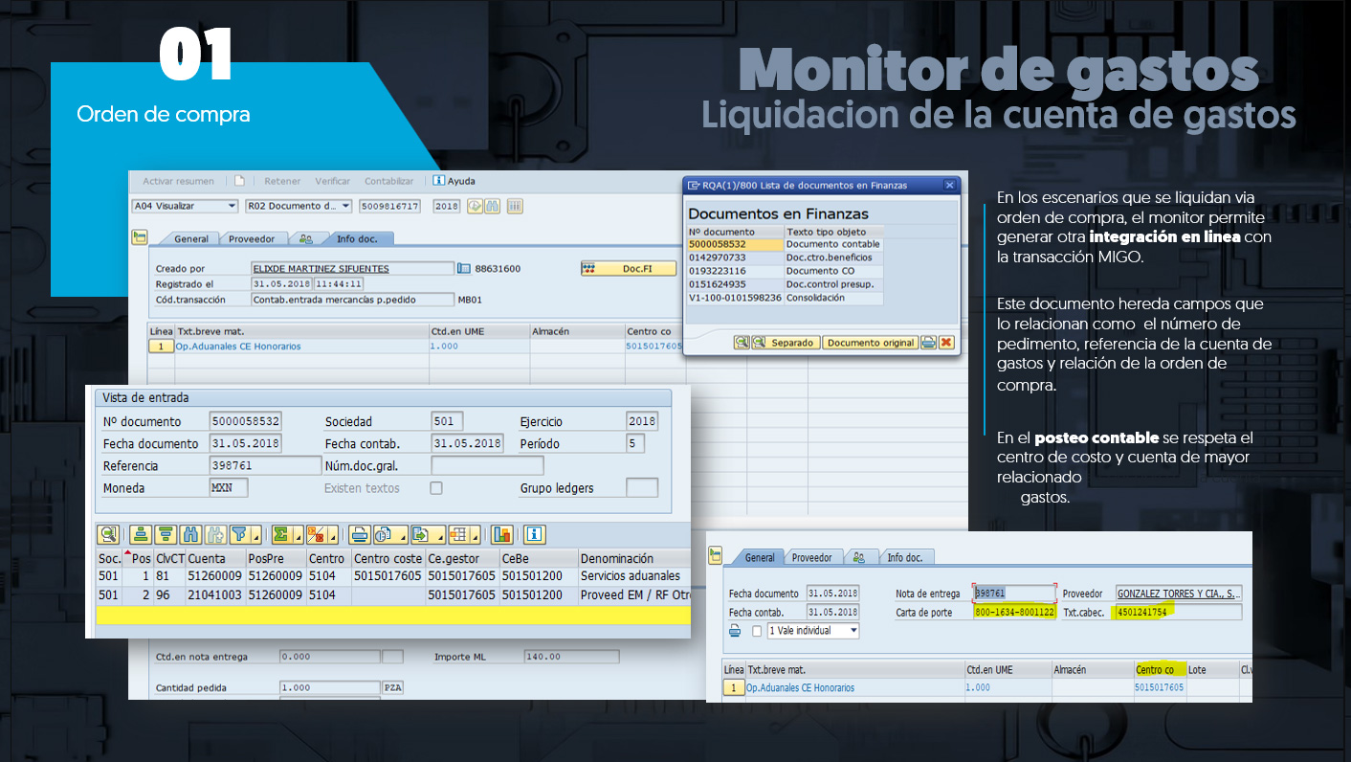Click the export icon in the line items toolbar

(420, 534)
